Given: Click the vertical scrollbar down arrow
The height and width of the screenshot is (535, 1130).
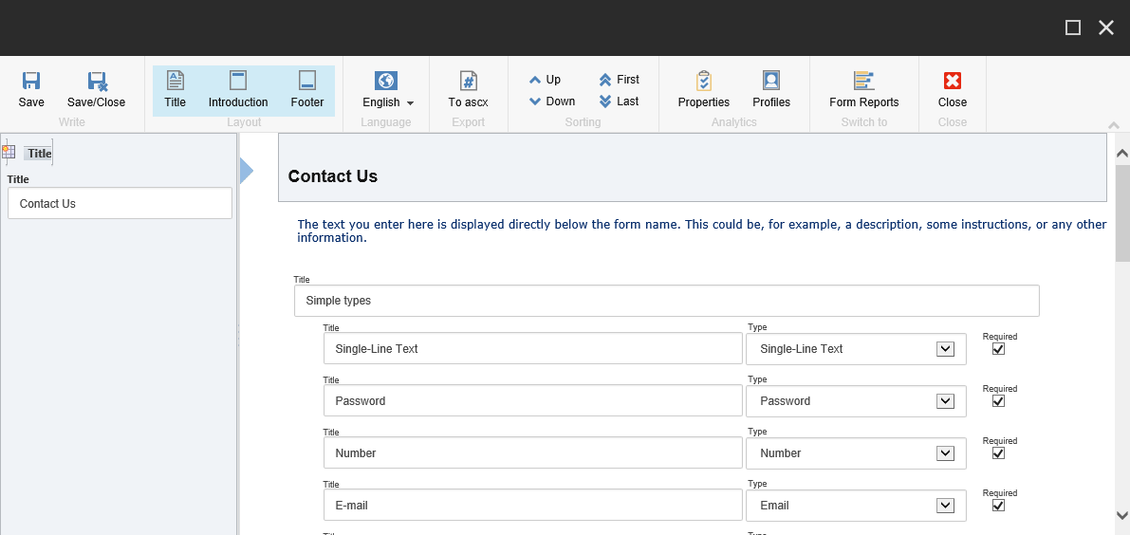Looking at the screenshot, I should 1121,515.
